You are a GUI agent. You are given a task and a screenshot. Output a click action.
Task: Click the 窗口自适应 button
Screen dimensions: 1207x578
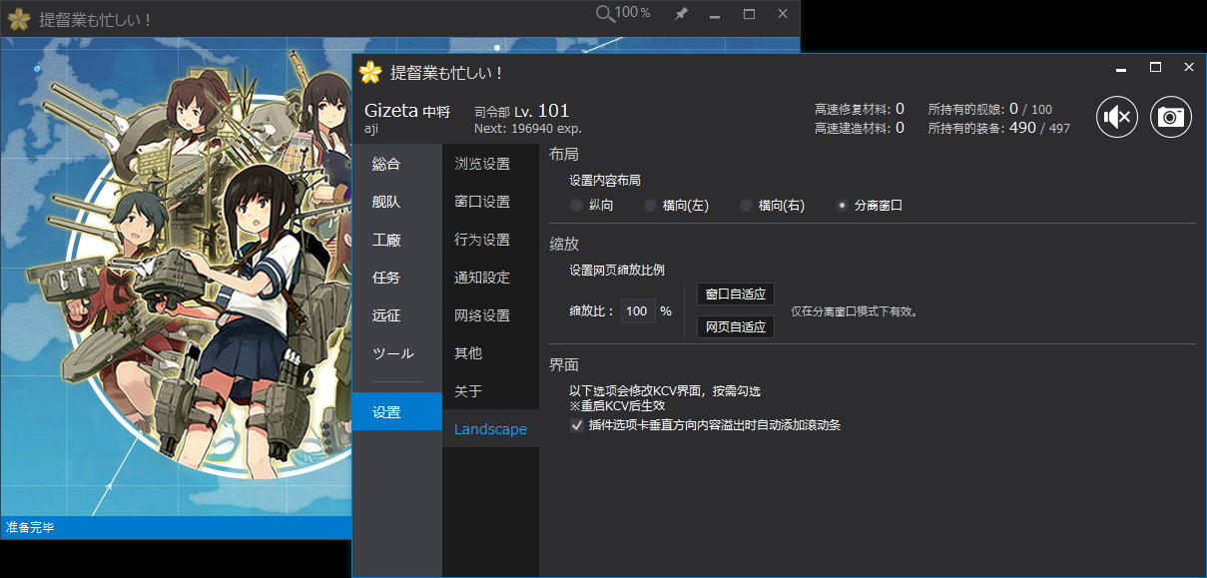tap(735, 293)
